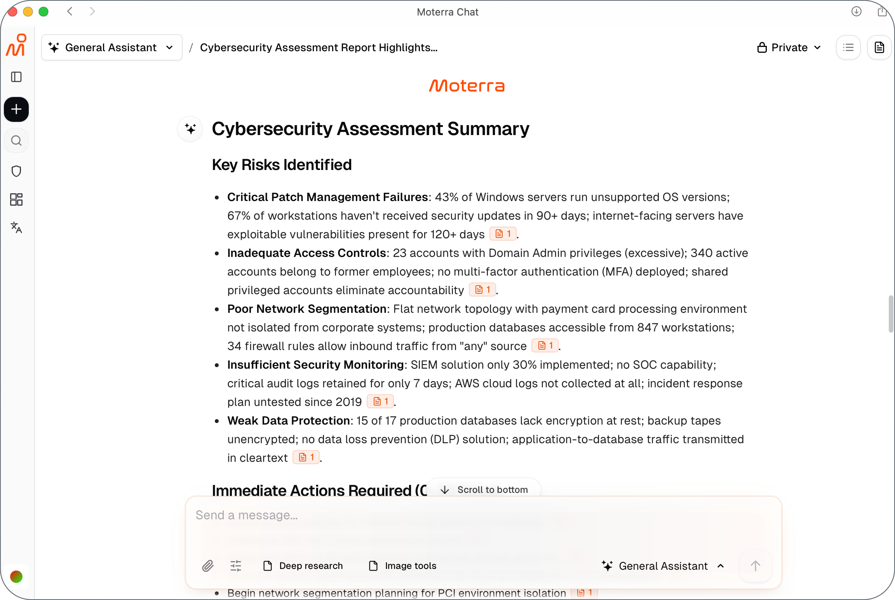Screen dimensions: 895x600
Task: Open the search icon in sidebar
Action: click(x=16, y=140)
